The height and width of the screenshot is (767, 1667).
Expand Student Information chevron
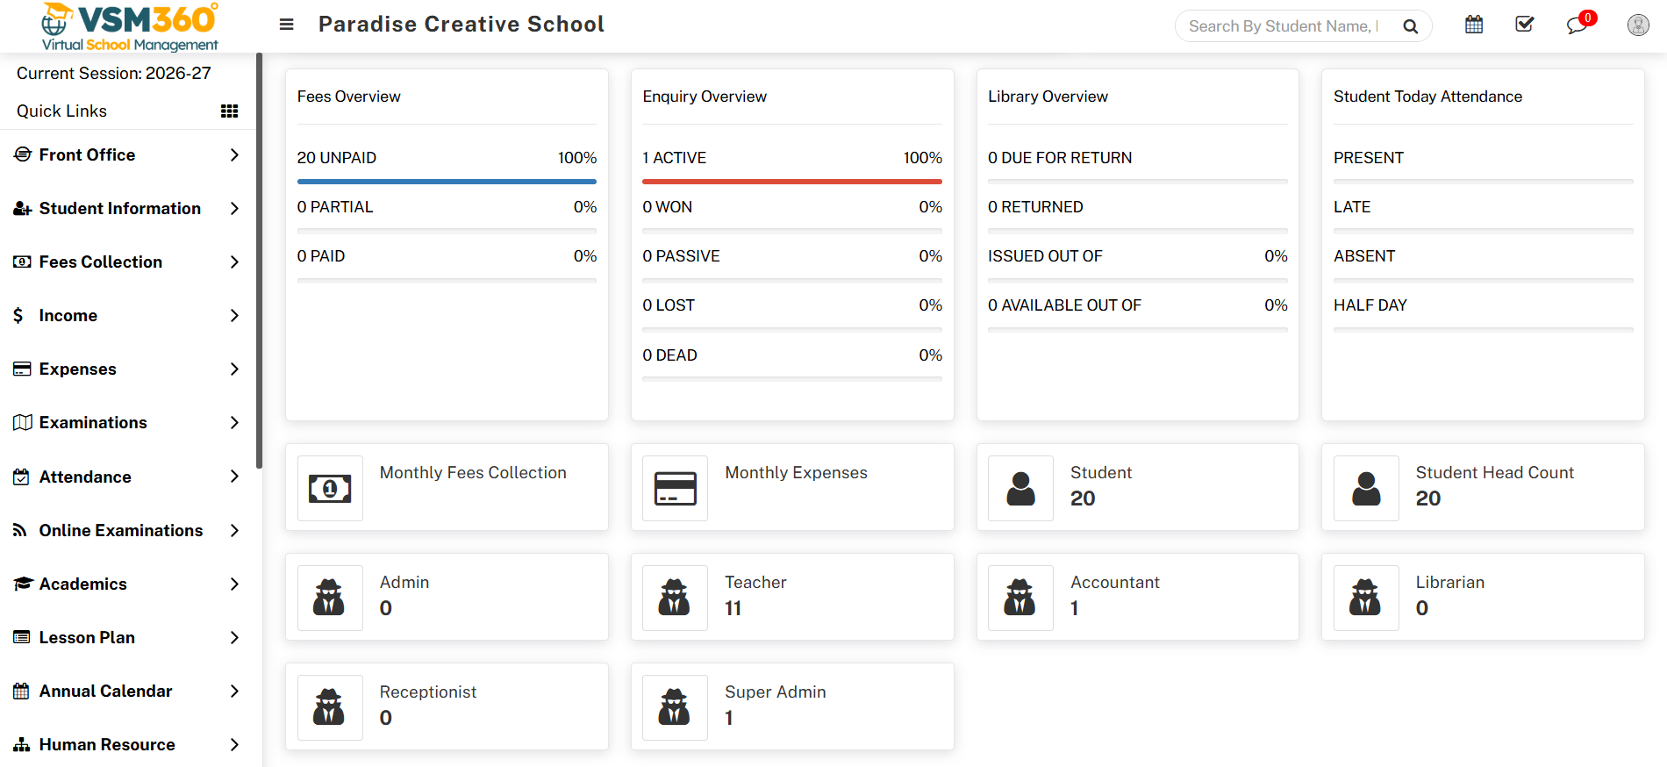coord(234,209)
